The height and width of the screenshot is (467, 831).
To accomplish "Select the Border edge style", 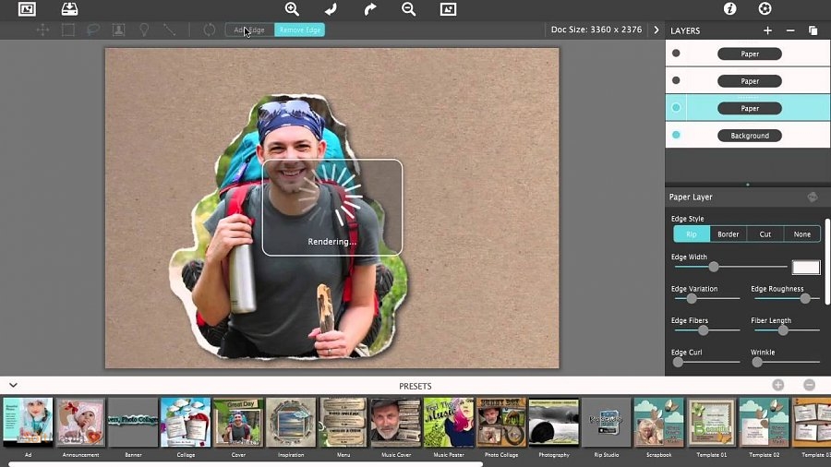I will (x=729, y=234).
